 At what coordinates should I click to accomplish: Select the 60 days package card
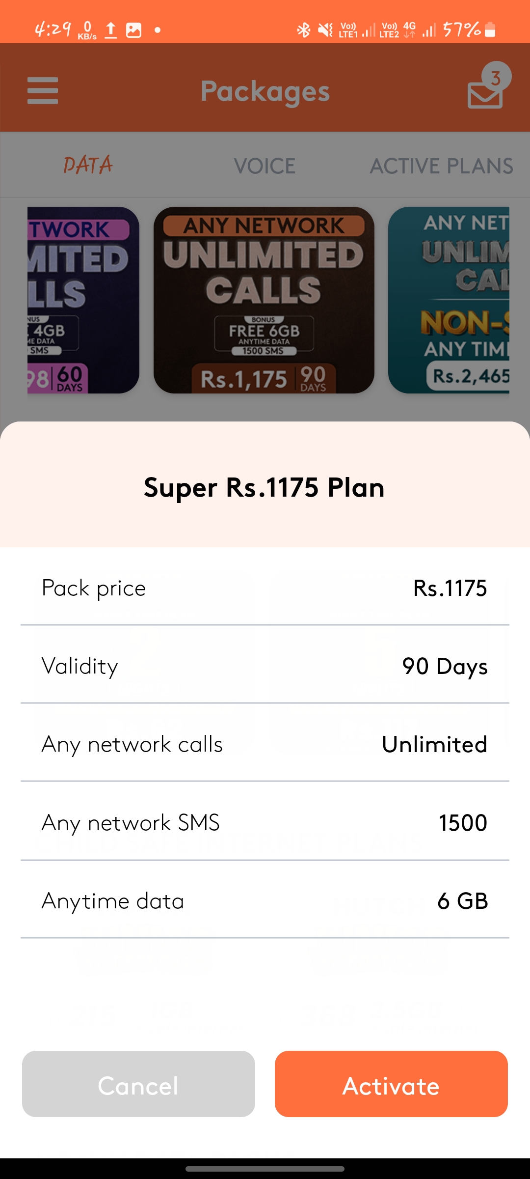coord(83,300)
